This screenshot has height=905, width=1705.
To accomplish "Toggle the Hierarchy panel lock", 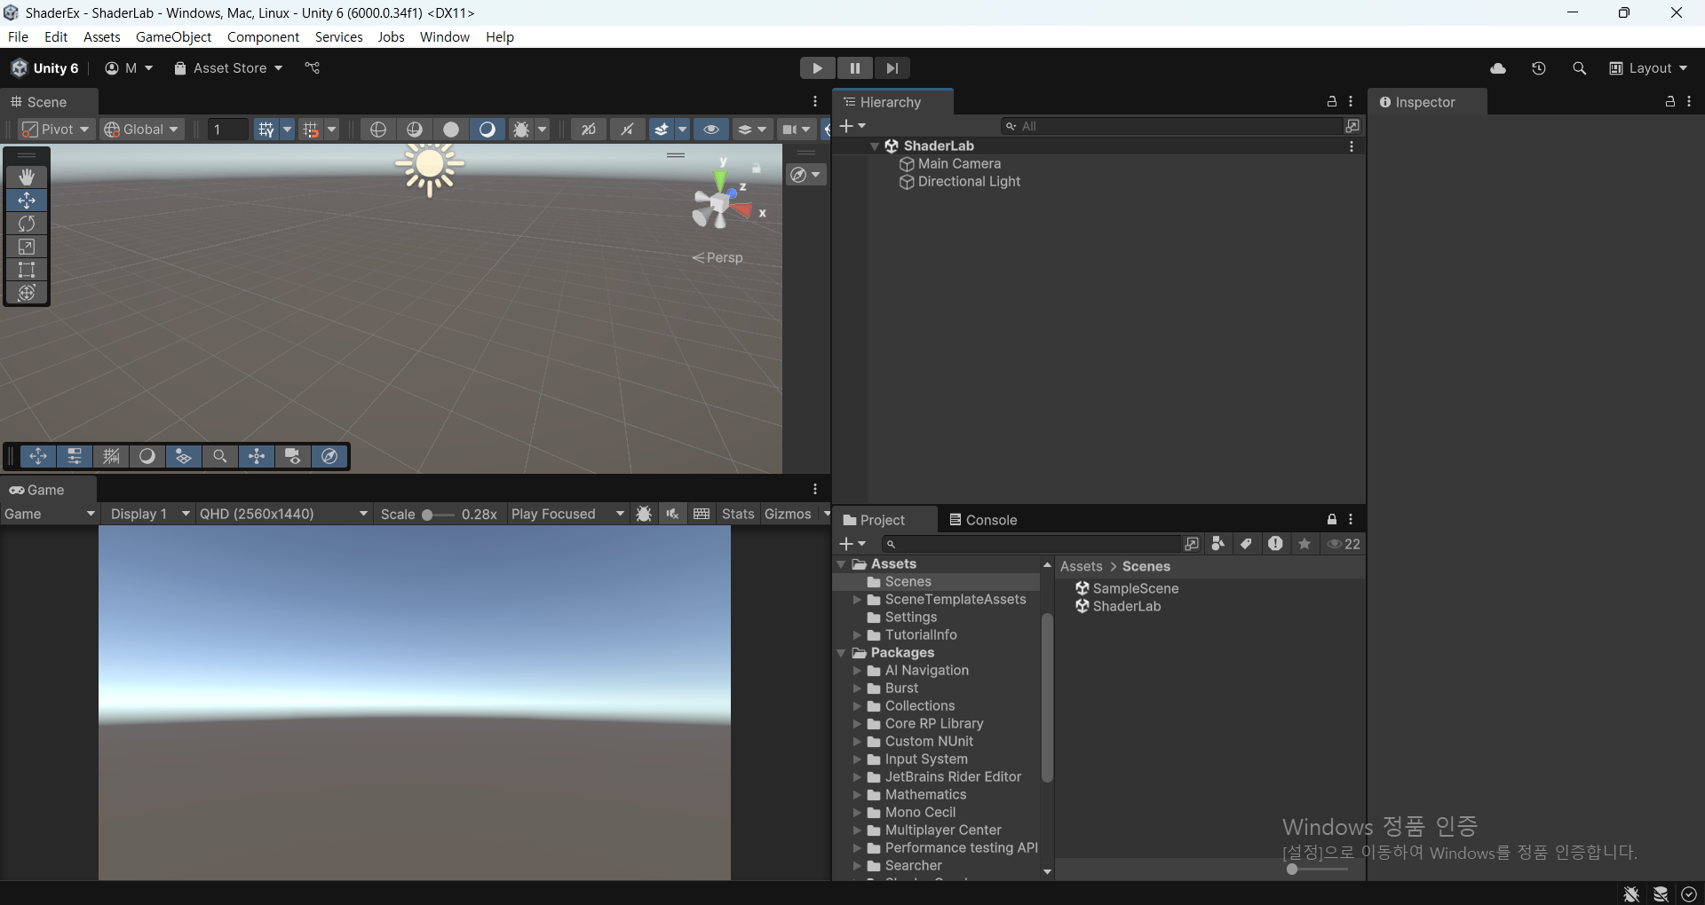I will coord(1332,102).
